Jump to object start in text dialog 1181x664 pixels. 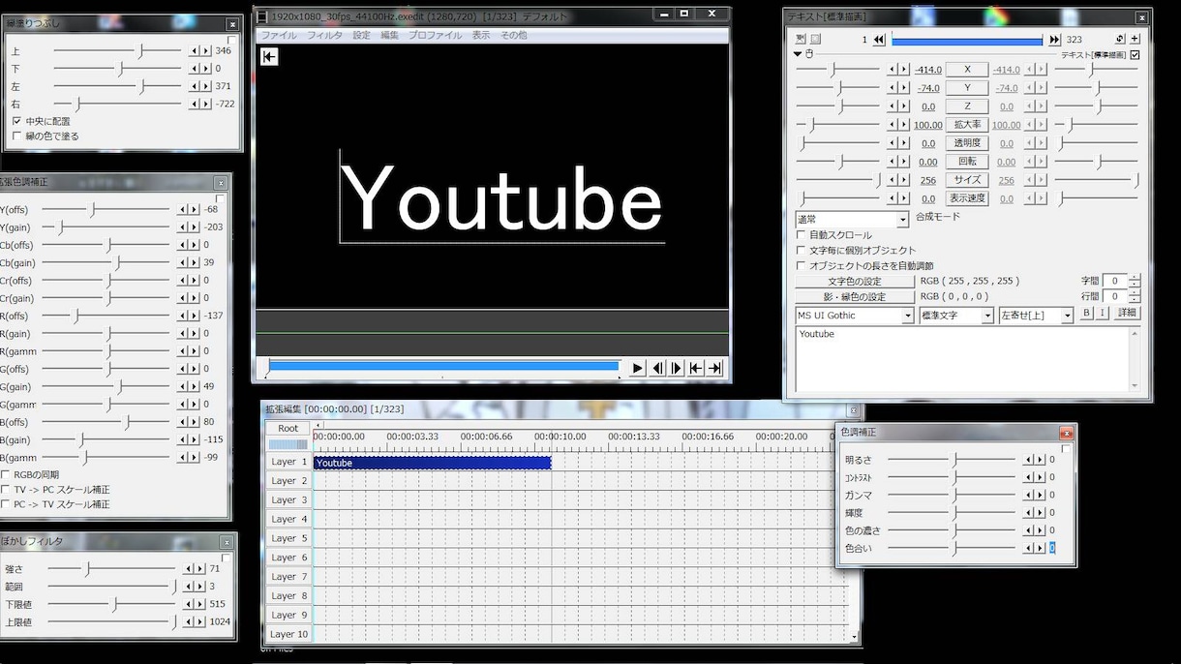[x=879, y=40]
